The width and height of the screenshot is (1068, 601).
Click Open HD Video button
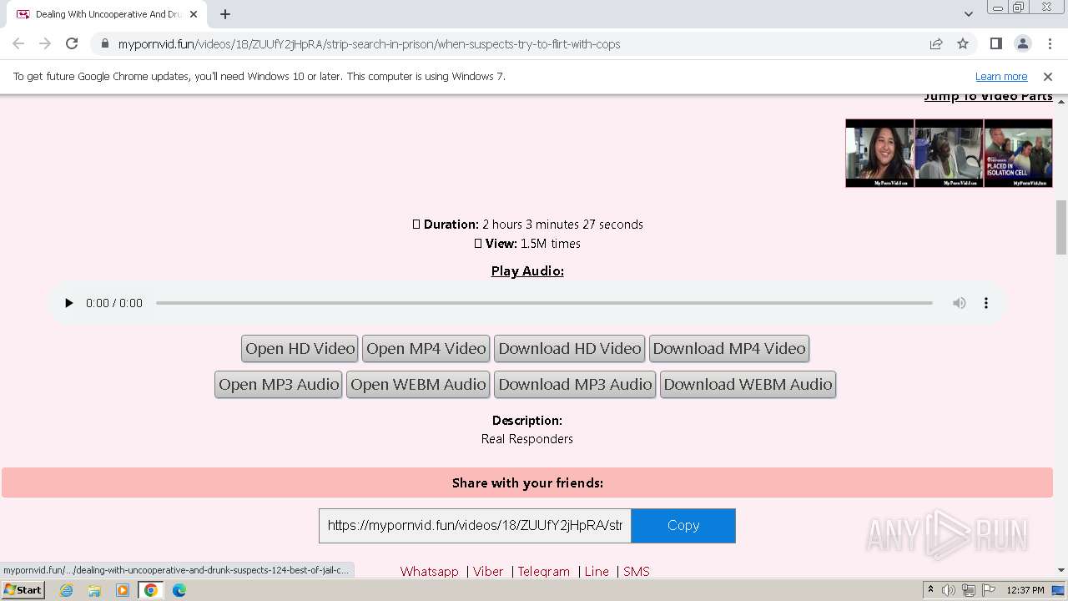point(300,349)
